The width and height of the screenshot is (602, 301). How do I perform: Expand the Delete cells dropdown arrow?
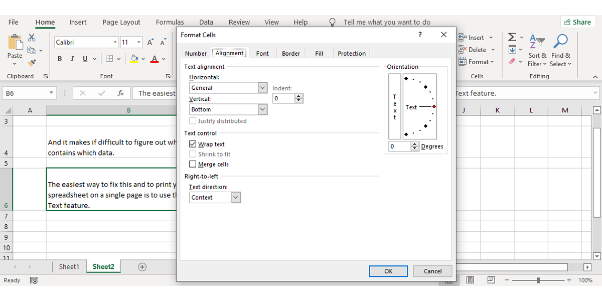pyautogui.click(x=493, y=50)
